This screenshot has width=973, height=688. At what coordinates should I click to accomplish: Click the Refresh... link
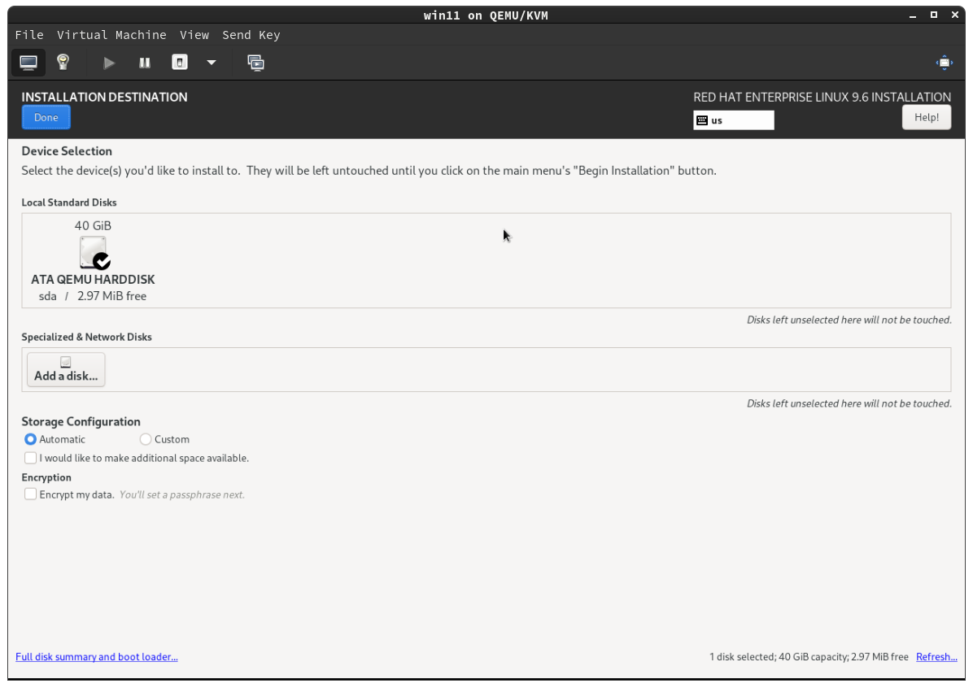[x=936, y=657]
